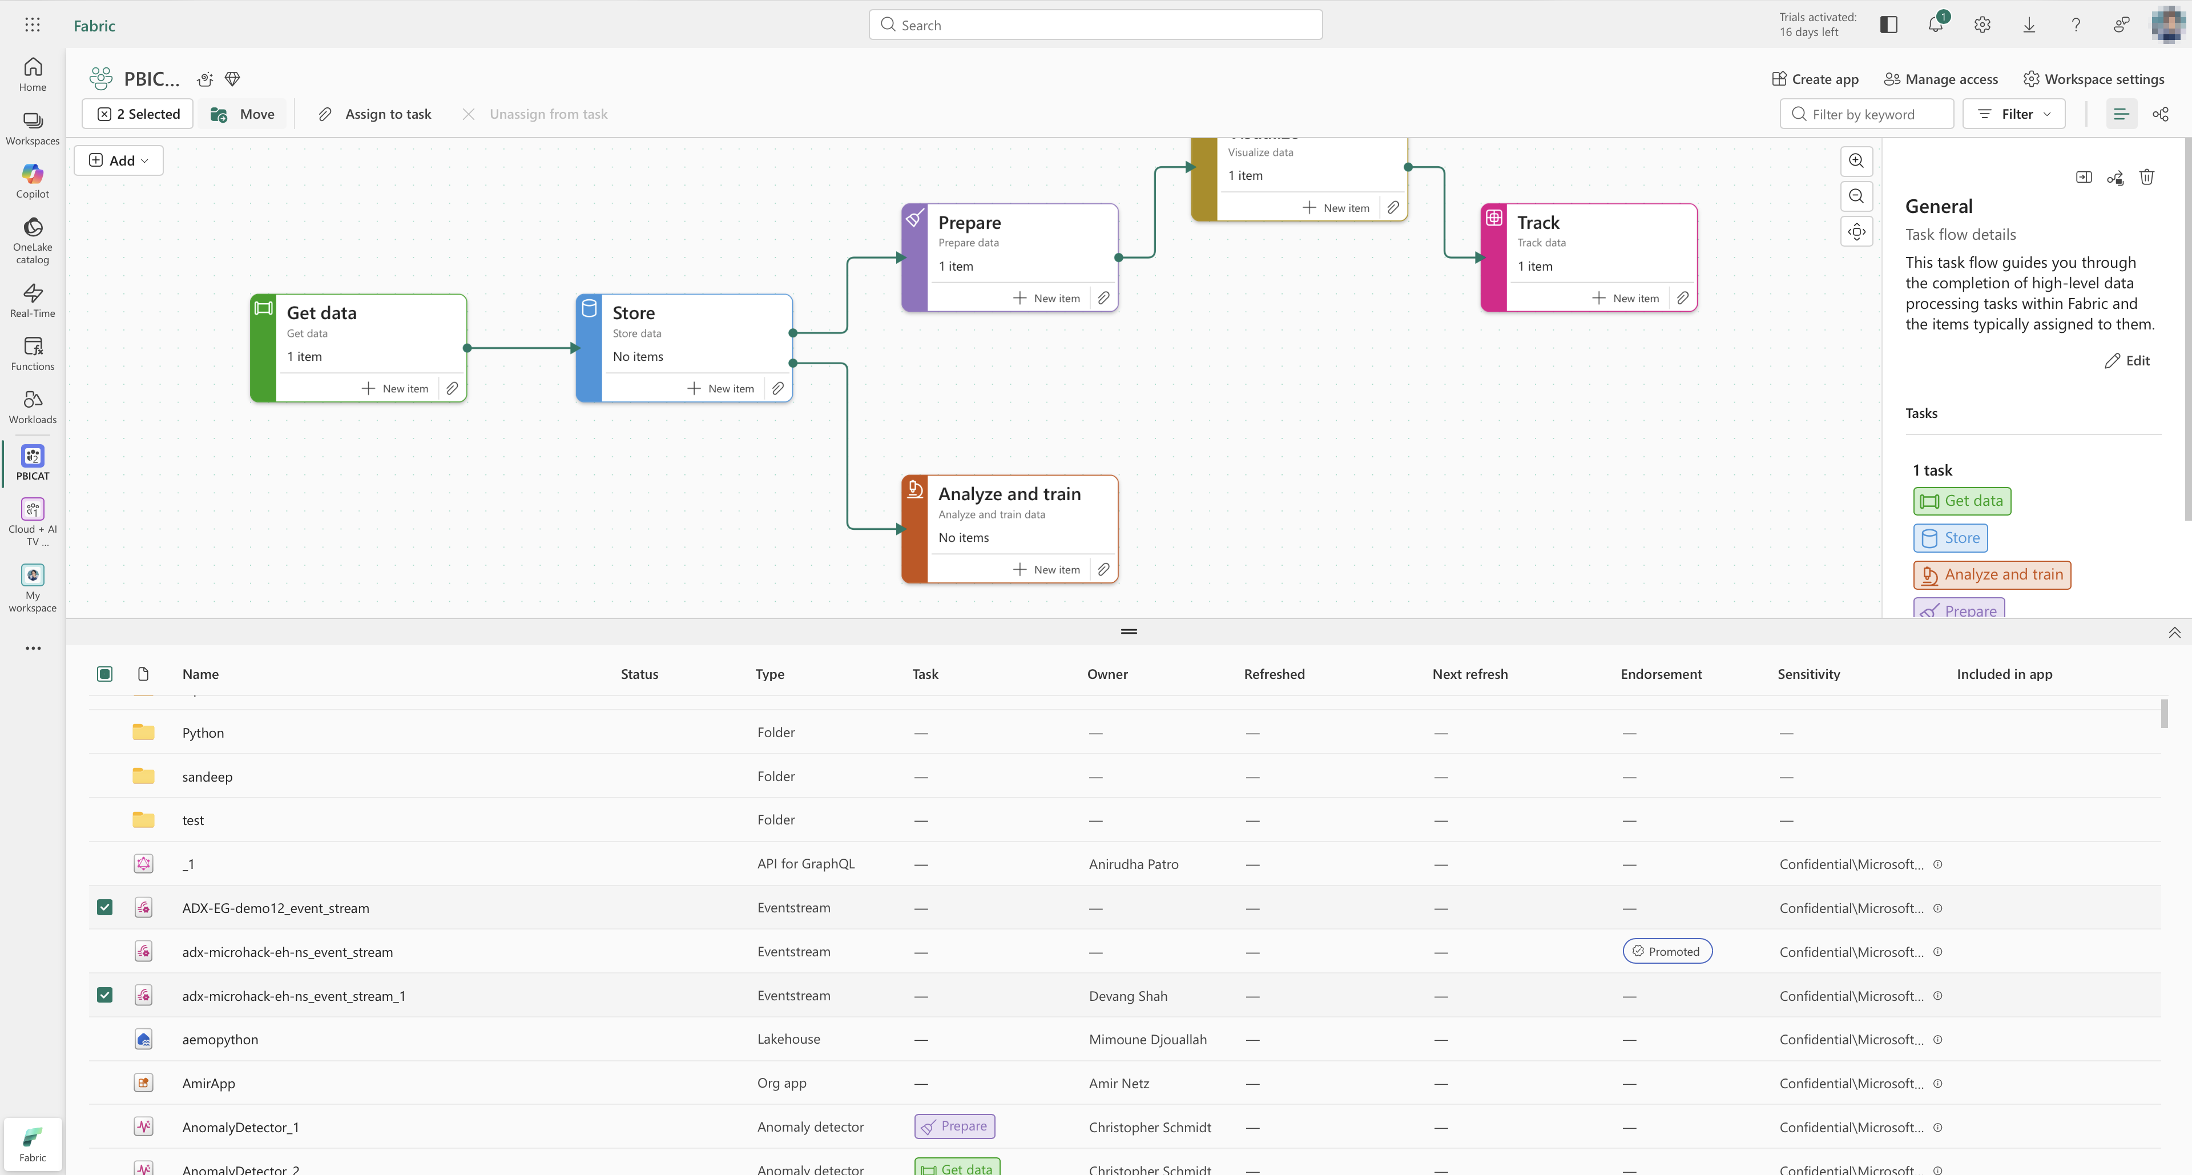Open My workspace in sidebar
2192x1175 pixels.
[33, 588]
